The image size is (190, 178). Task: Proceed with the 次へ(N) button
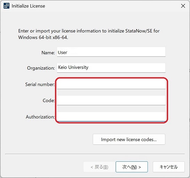132,167
